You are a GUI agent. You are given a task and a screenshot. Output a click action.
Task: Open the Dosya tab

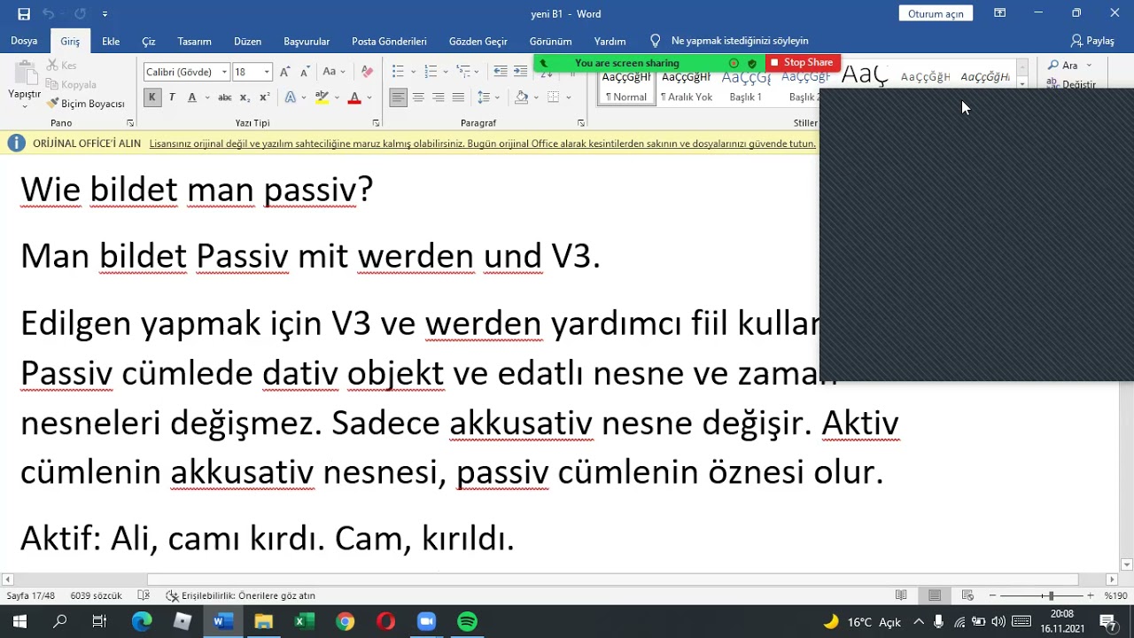coord(24,41)
